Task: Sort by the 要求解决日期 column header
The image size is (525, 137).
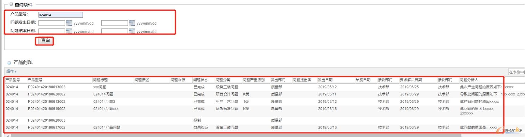Action: click(411, 80)
